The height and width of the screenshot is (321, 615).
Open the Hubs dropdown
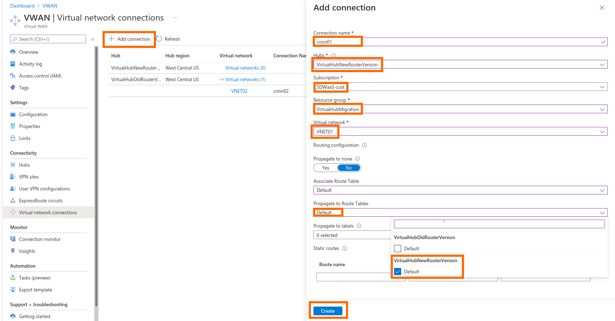[x=602, y=65]
